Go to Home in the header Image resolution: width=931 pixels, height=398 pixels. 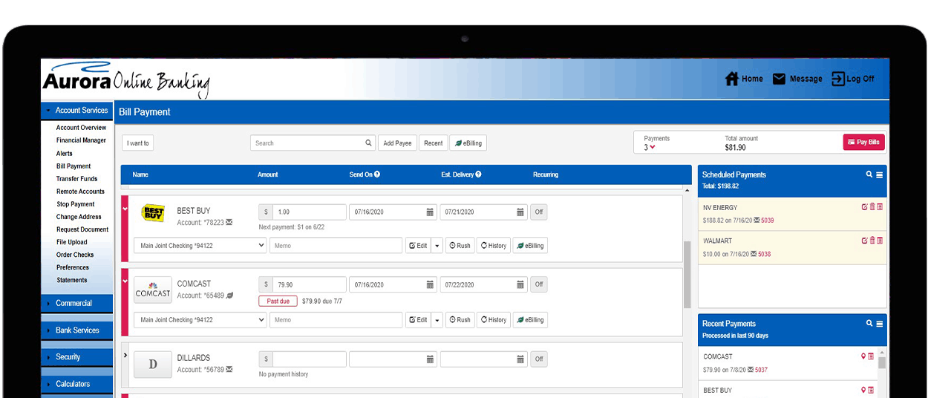(x=743, y=79)
